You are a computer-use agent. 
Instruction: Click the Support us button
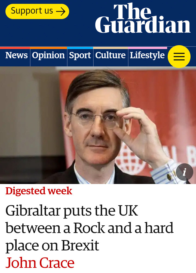tap(37, 11)
